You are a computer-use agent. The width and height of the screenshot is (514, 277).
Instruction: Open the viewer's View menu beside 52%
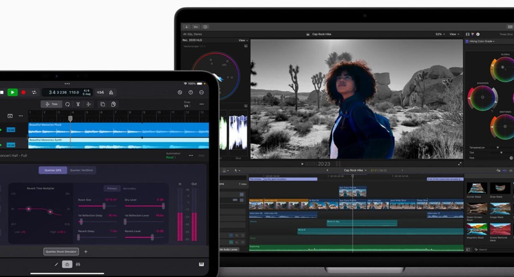coord(454,34)
